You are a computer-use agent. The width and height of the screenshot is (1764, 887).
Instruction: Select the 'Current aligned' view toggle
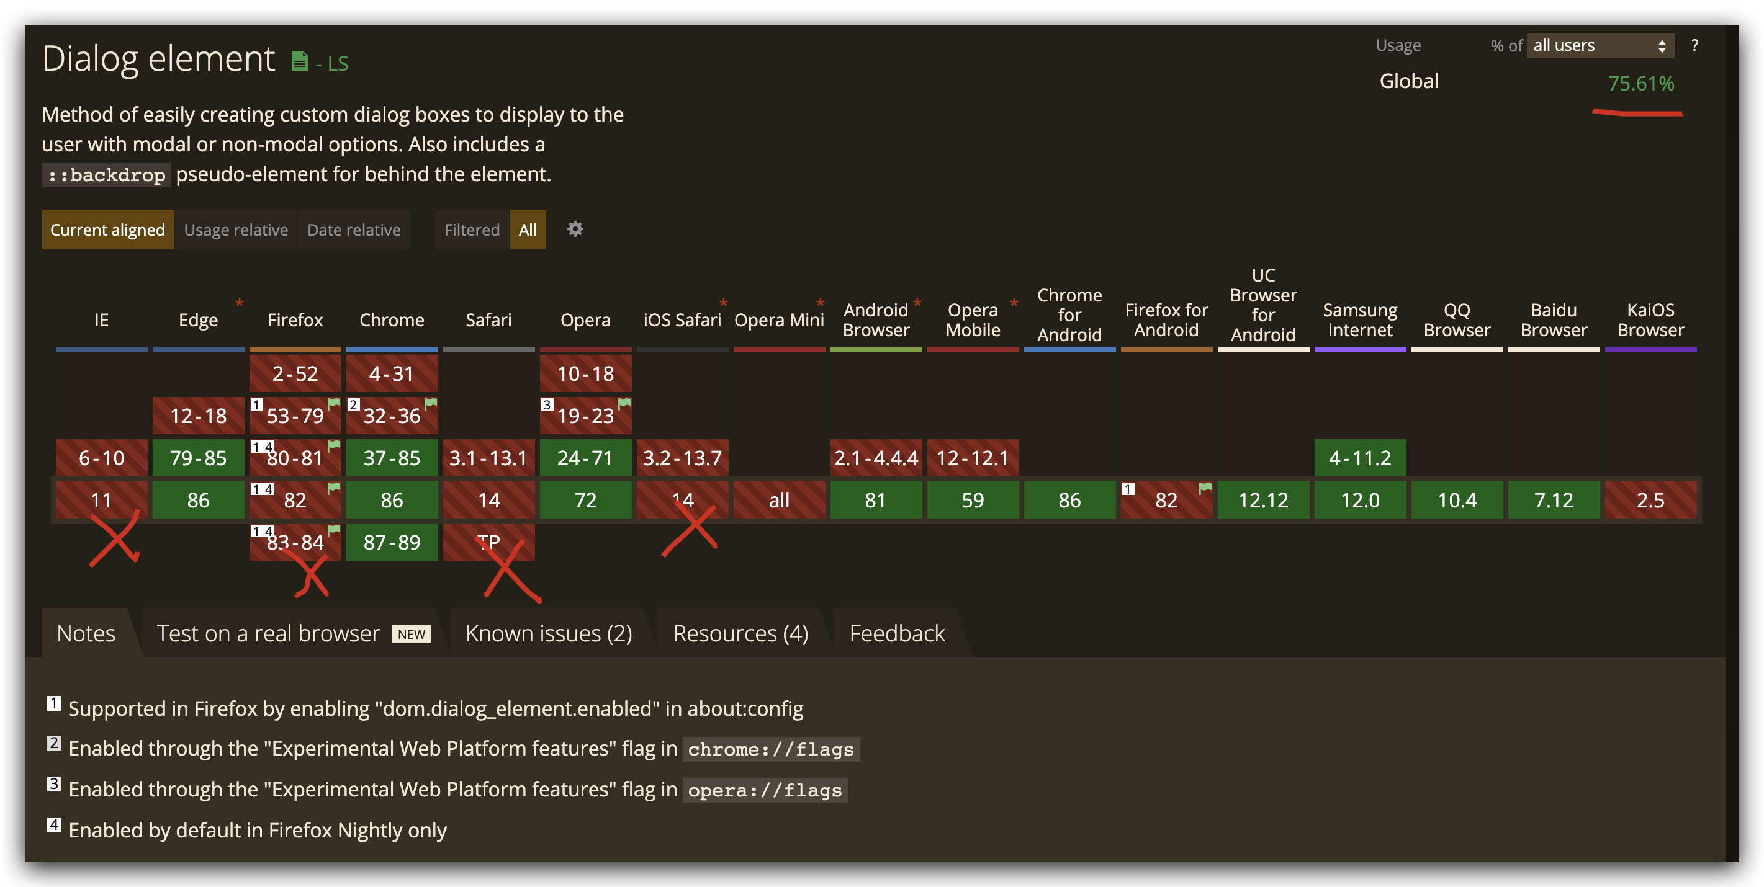[107, 230]
